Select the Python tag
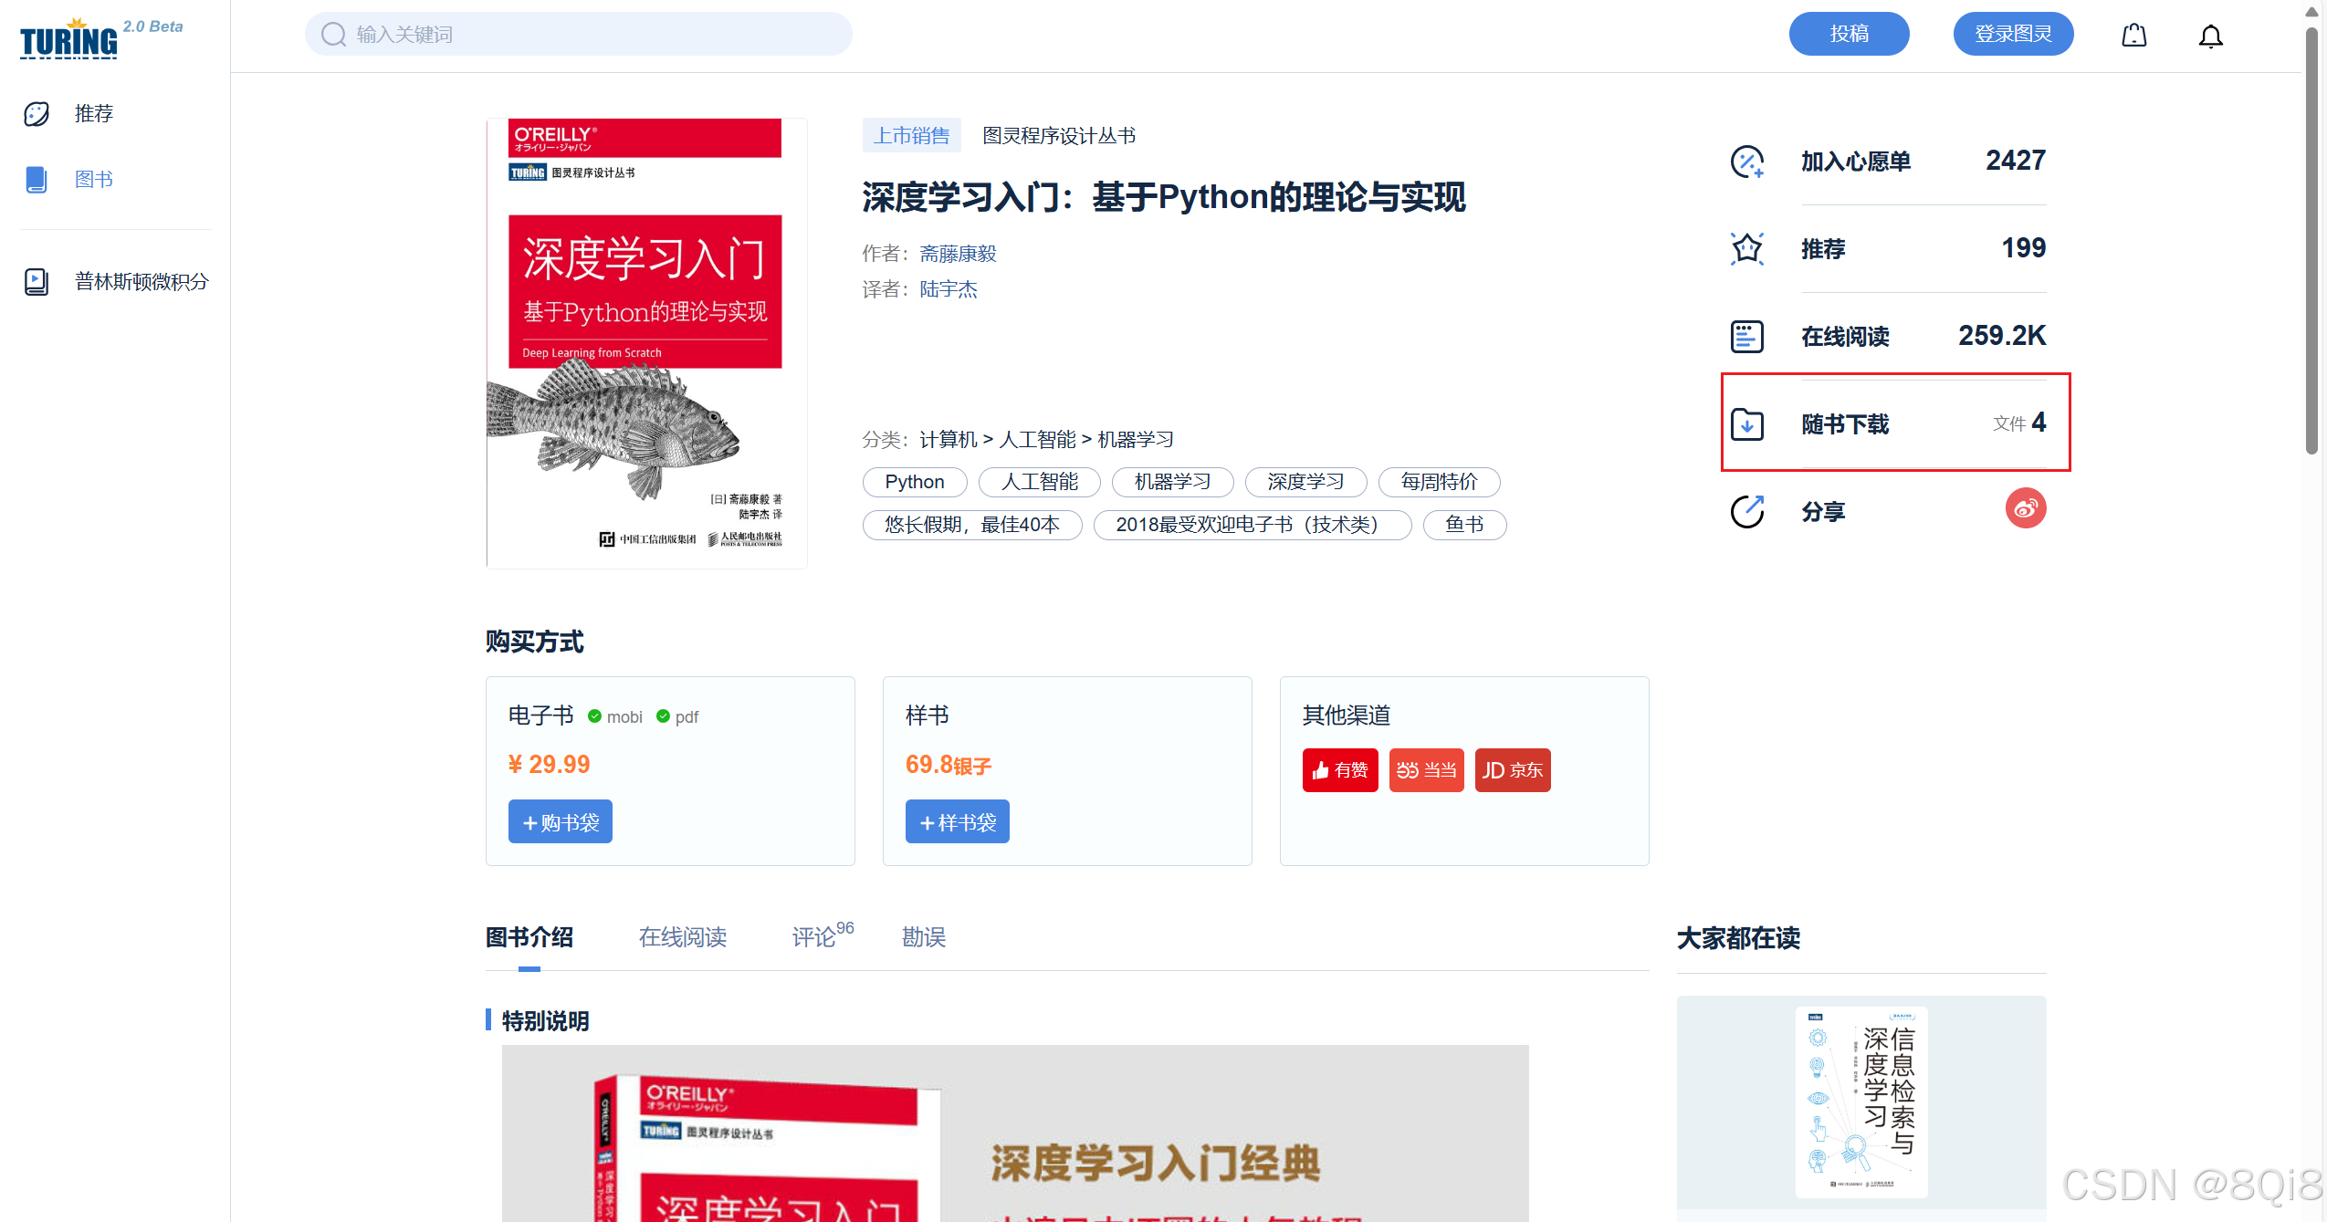This screenshot has height=1222, width=2327. tap(915, 482)
